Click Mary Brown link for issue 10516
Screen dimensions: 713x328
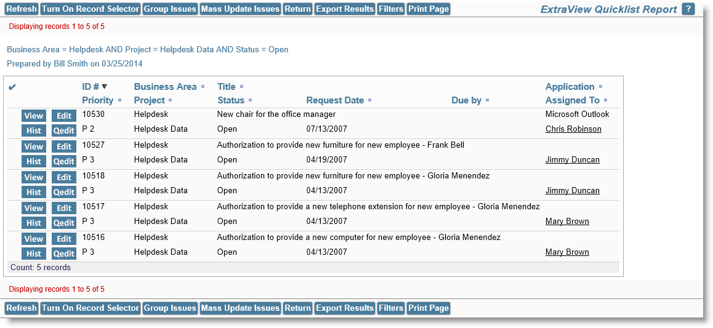[566, 252]
